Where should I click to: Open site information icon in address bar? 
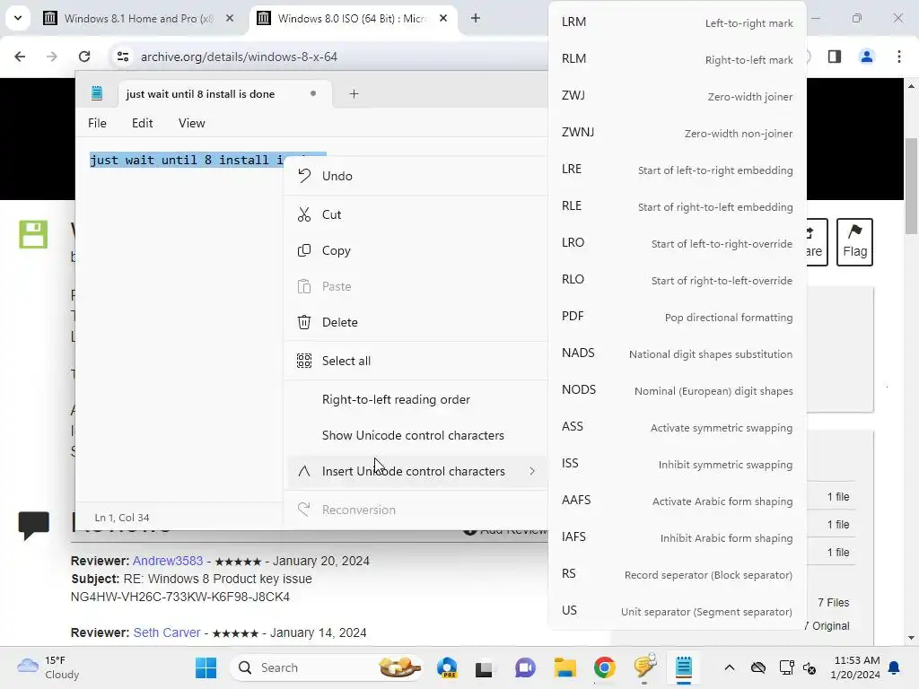tap(122, 57)
